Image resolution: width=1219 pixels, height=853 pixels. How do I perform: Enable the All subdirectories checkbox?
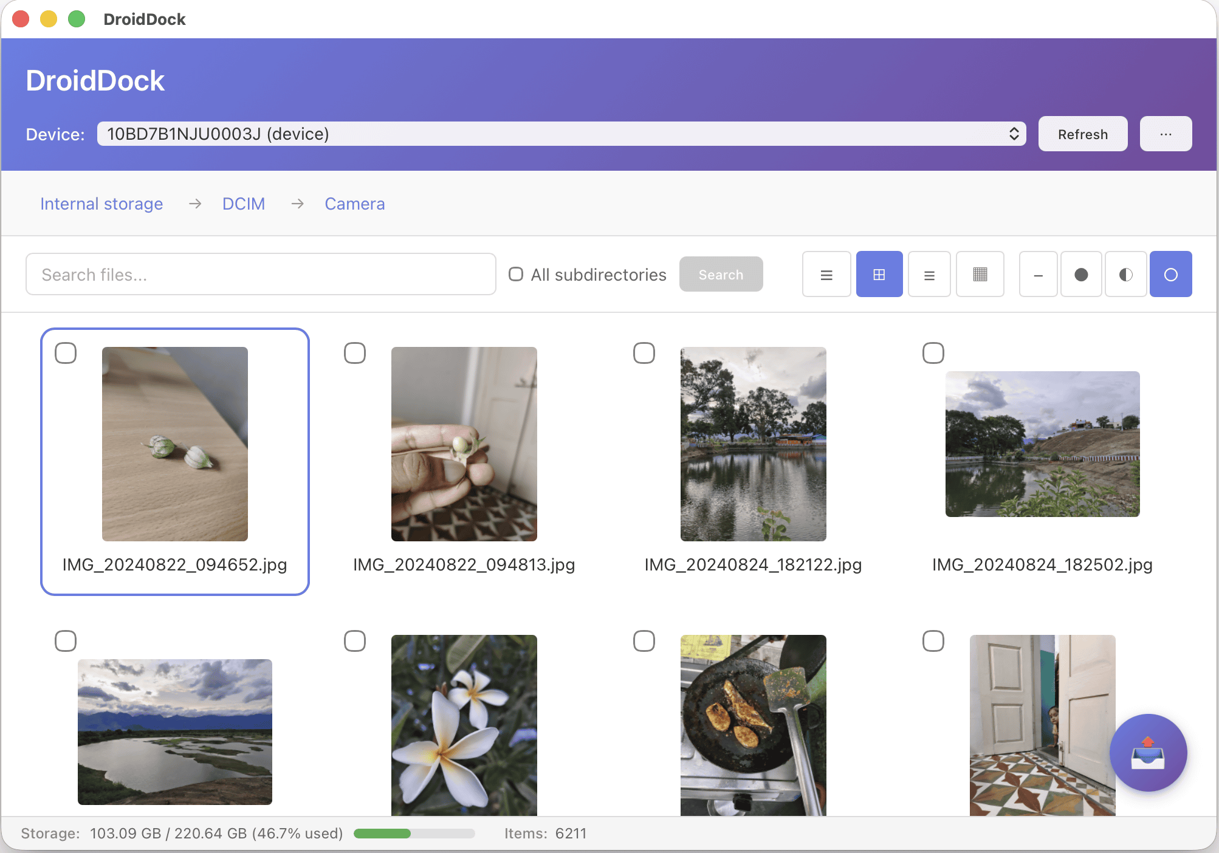[x=516, y=274]
